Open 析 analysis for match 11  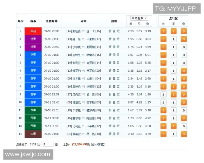tap(110, 110)
